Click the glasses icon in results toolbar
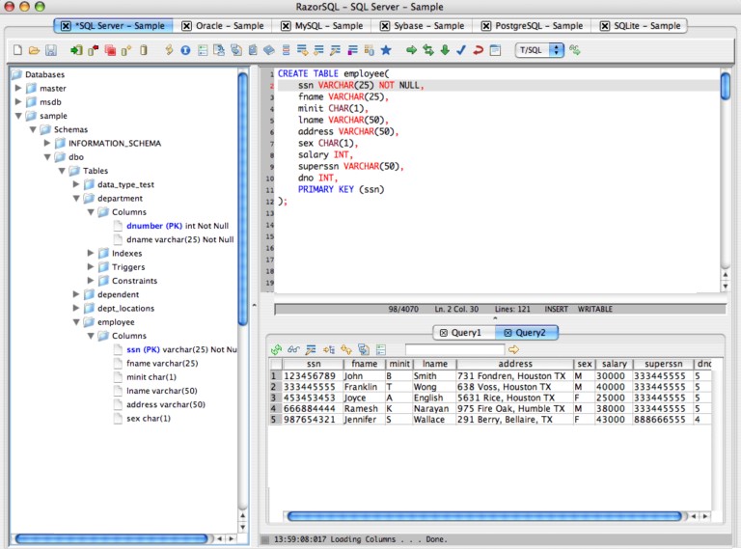Image resolution: width=741 pixels, height=549 pixels. 293,349
